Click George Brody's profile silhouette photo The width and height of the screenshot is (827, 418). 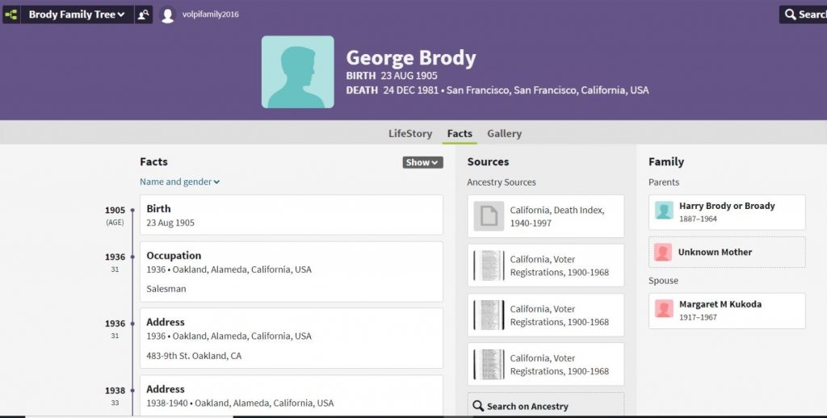297,72
